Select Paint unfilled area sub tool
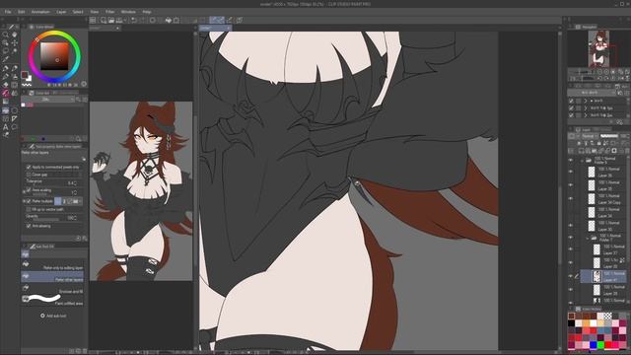This screenshot has width=631, height=355. click(52, 300)
